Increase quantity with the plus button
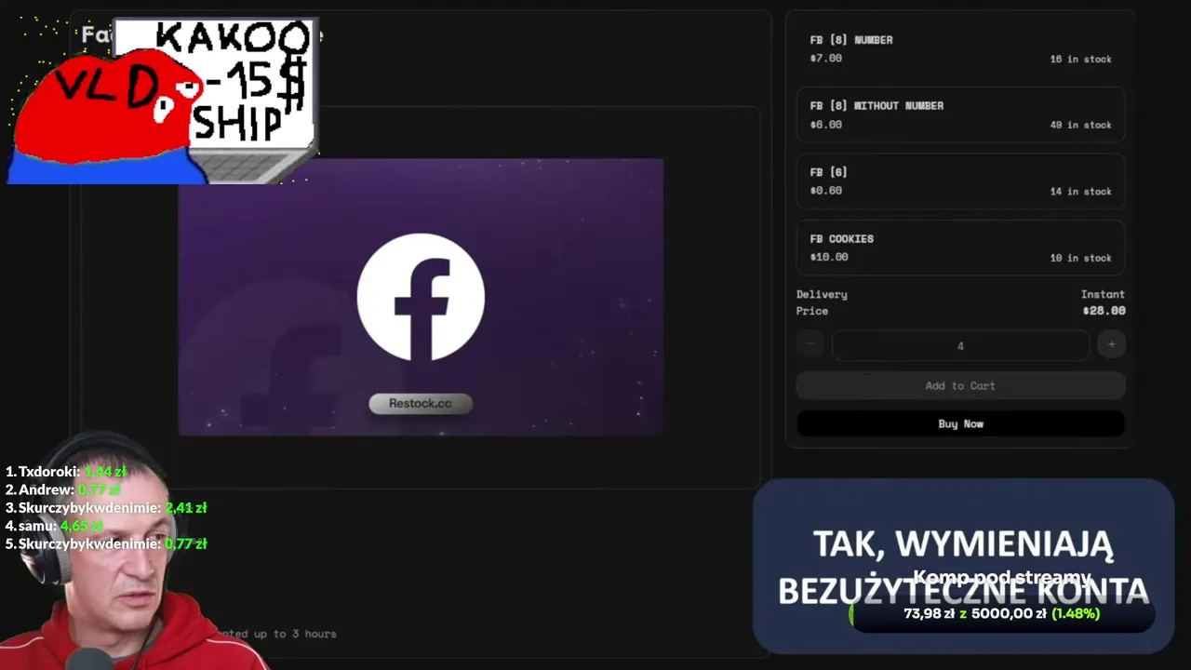This screenshot has height=670, width=1191. point(1111,344)
